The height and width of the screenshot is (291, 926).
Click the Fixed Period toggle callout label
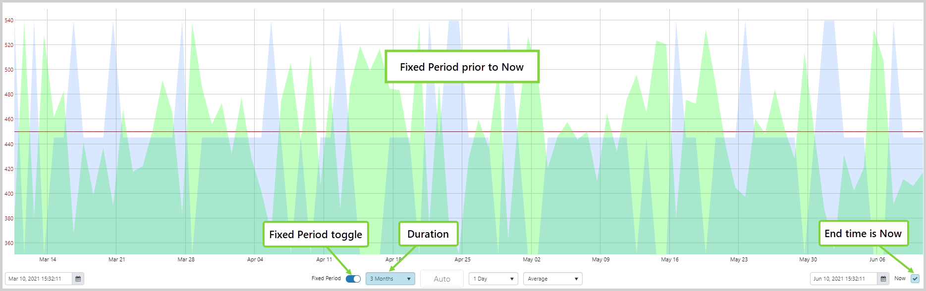click(x=316, y=234)
